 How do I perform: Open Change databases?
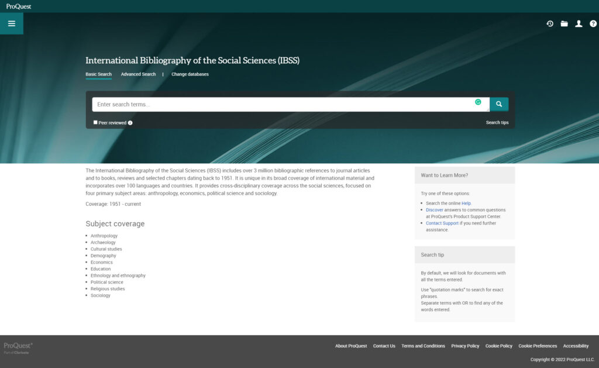pos(190,74)
